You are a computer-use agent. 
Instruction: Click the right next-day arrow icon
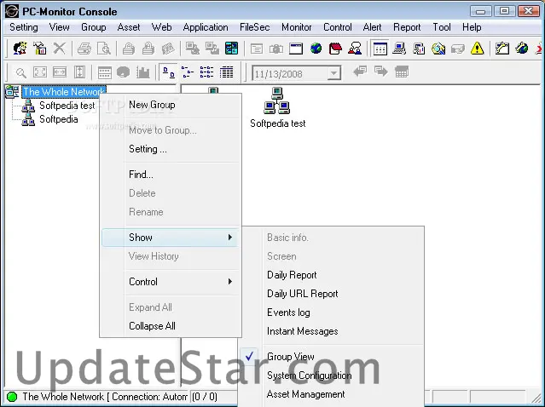click(381, 72)
